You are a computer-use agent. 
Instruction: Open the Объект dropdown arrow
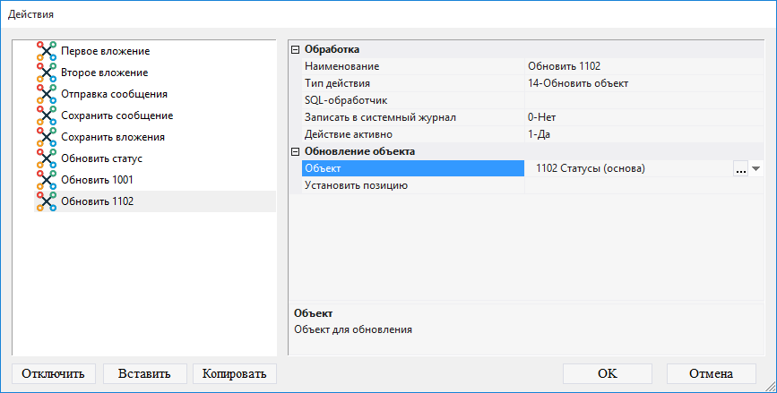coord(755,168)
